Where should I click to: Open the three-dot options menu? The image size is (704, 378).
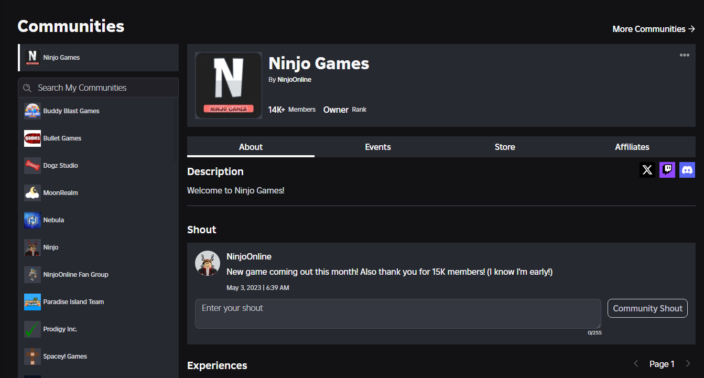pyautogui.click(x=684, y=55)
